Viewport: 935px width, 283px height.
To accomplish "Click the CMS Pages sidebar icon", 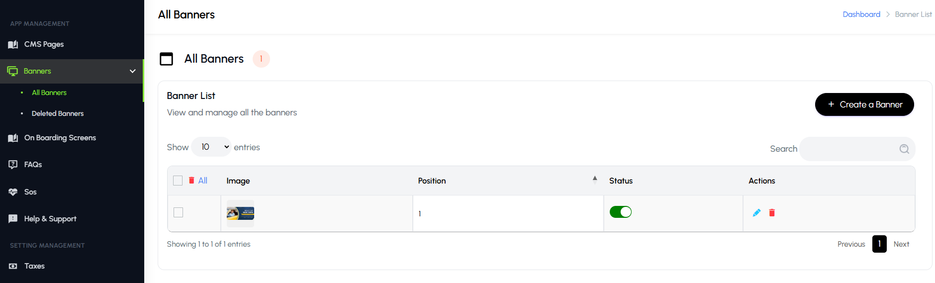I will click(13, 44).
